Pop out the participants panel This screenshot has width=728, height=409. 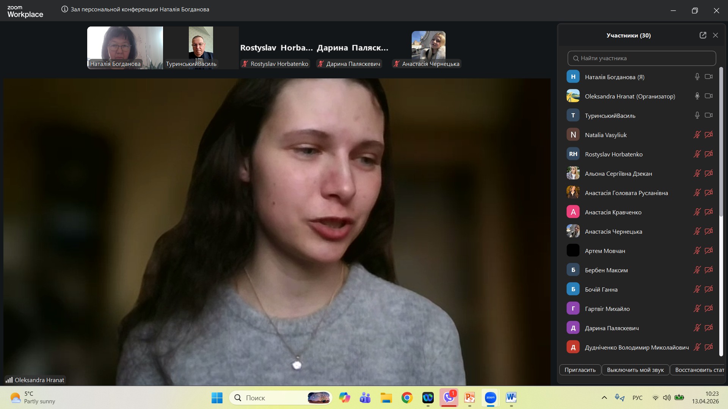pos(703,35)
